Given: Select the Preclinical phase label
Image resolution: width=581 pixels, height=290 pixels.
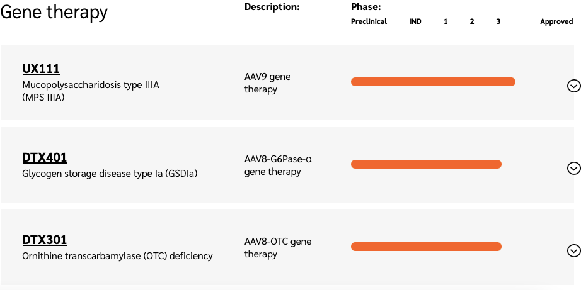Looking at the screenshot, I should 369,21.
